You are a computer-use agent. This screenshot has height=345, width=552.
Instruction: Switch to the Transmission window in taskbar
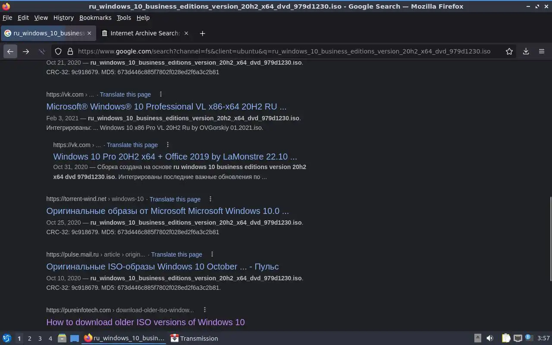(x=194, y=339)
